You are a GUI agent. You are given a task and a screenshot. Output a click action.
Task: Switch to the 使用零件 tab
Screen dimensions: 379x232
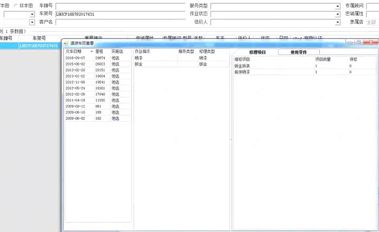302,52
